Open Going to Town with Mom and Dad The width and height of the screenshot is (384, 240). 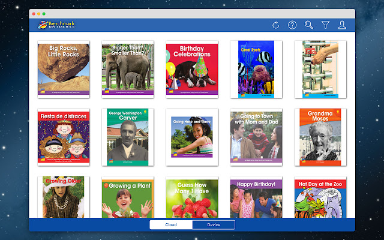pyautogui.click(x=256, y=136)
